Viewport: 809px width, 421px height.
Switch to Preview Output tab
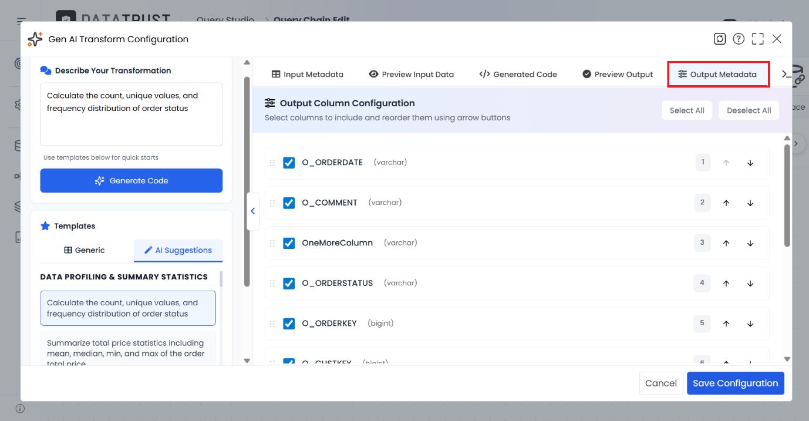click(x=618, y=74)
